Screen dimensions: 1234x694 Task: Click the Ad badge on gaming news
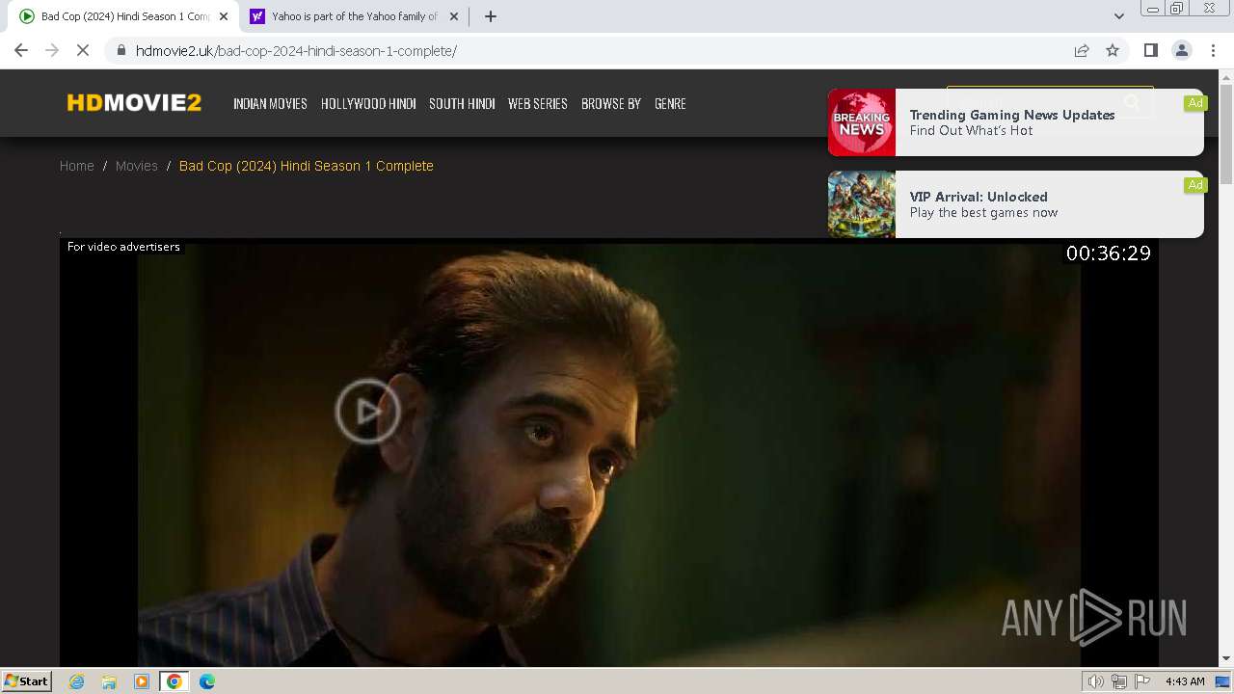pos(1195,103)
